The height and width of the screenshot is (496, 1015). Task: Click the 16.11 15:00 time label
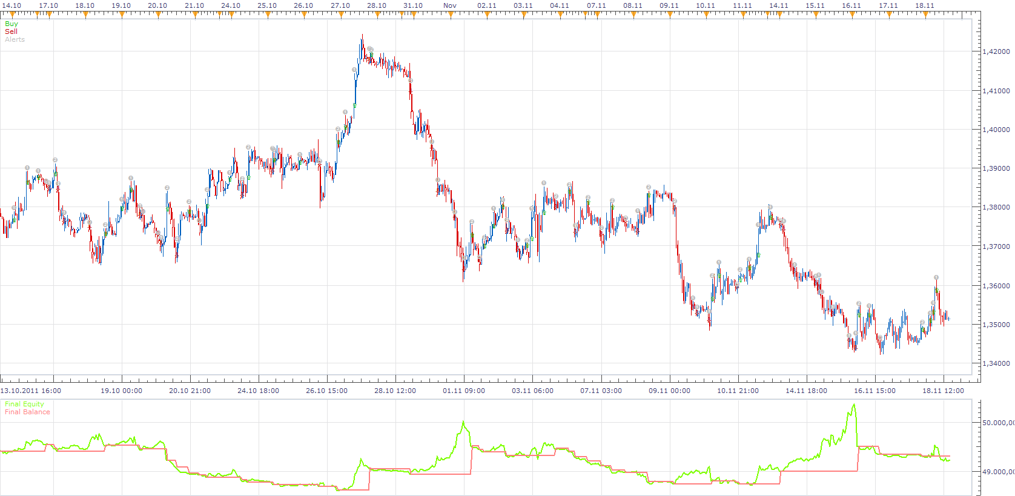point(875,391)
